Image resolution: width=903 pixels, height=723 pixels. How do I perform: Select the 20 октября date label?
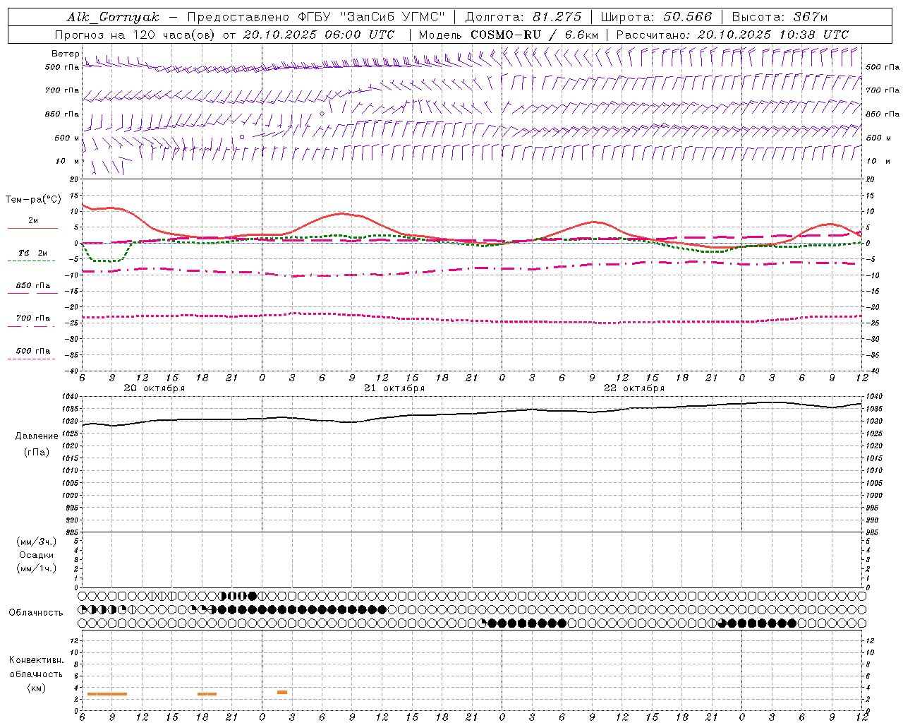pyautogui.click(x=154, y=388)
